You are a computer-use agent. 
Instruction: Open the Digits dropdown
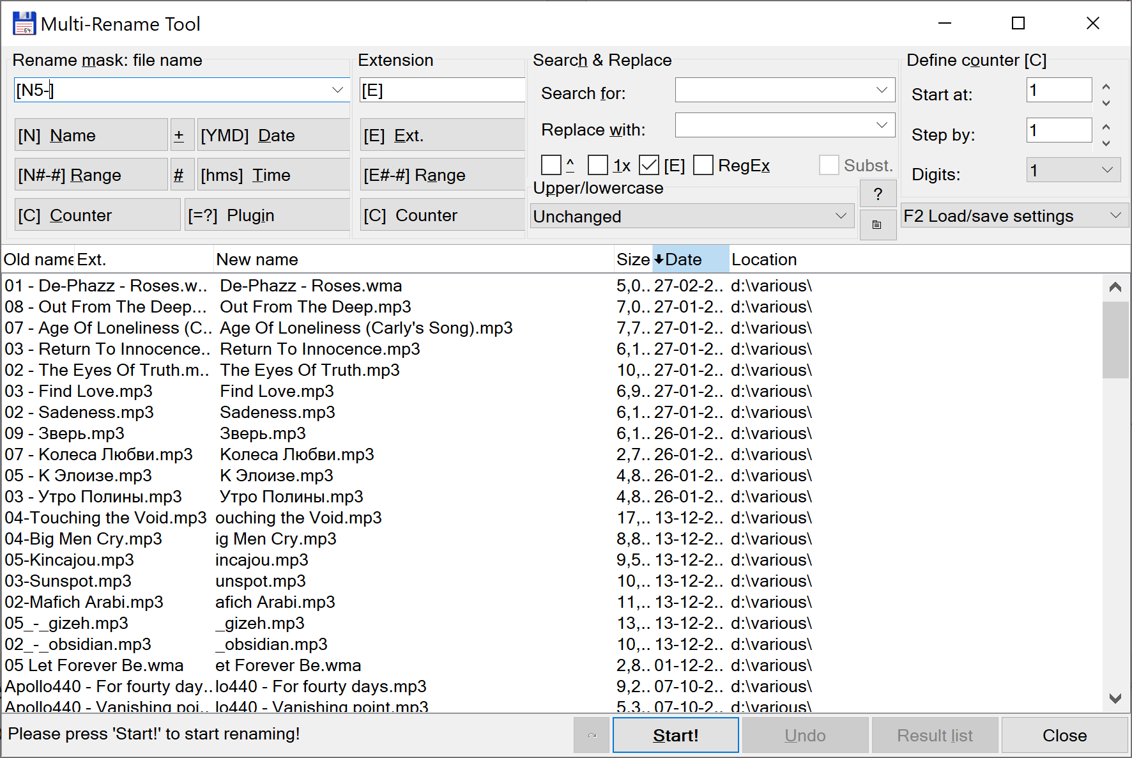pyautogui.click(x=1108, y=170)
